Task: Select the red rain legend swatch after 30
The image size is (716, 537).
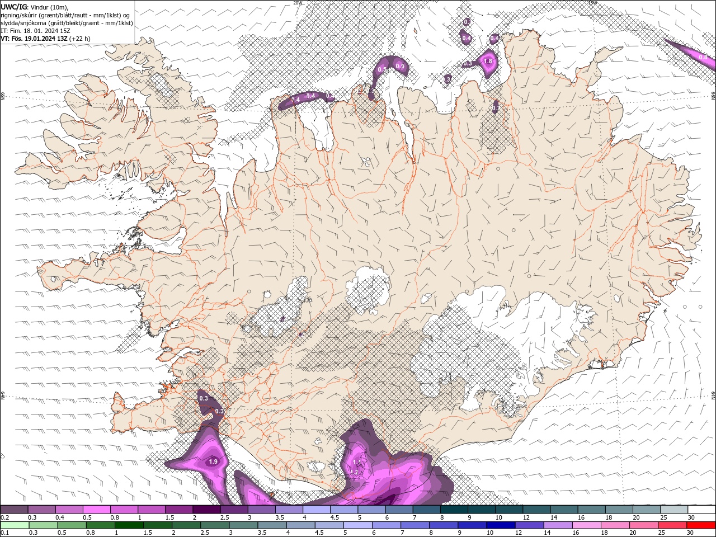Action: [701, 525]
